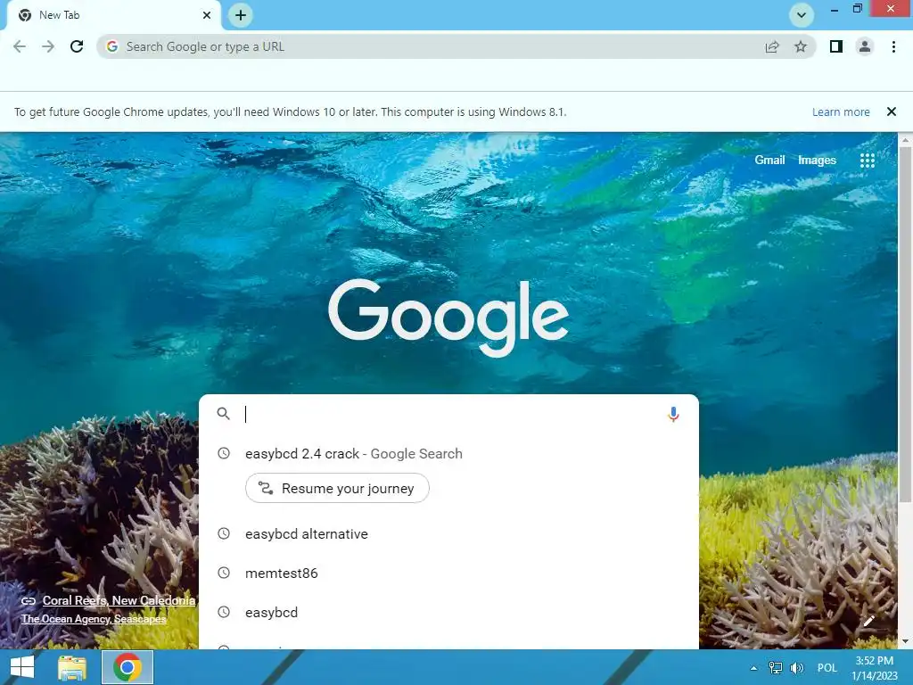Open the volume speaker icon

coord(796,668)
